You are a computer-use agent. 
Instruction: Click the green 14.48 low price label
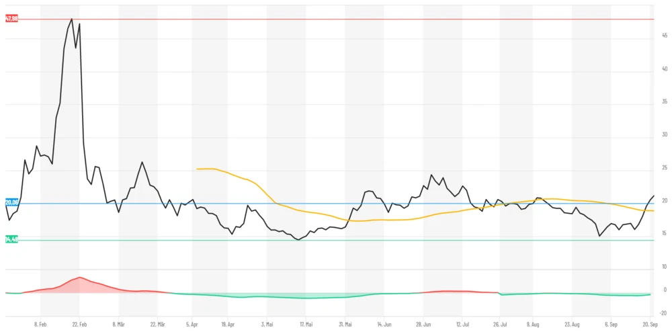coord(11,239)
